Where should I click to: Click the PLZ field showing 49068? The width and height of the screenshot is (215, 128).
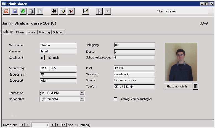(134, 68)
